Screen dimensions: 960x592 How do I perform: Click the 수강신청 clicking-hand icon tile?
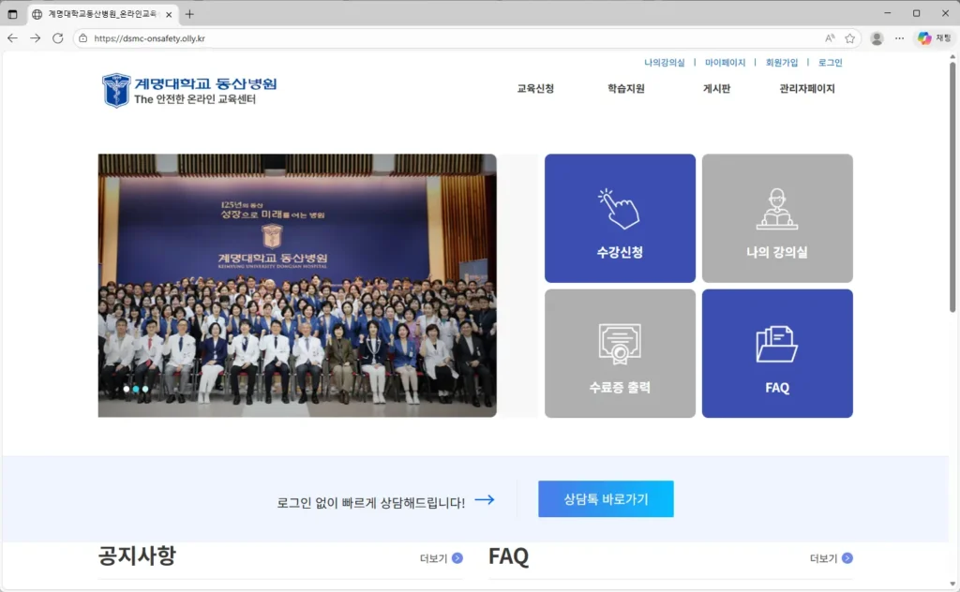[620, 217]
